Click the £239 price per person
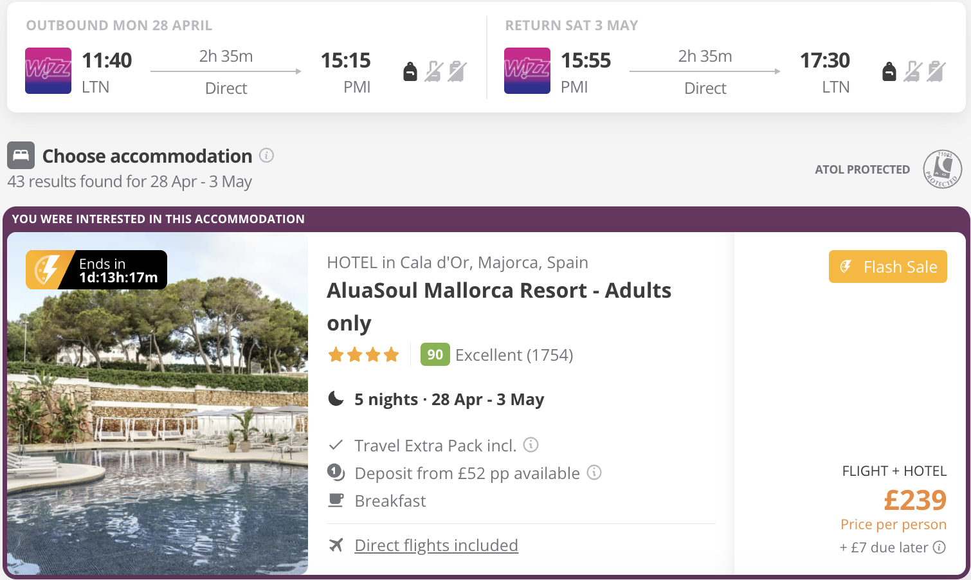Image resolution: width=971 pixels, height=580 pixels. [914, 500]
